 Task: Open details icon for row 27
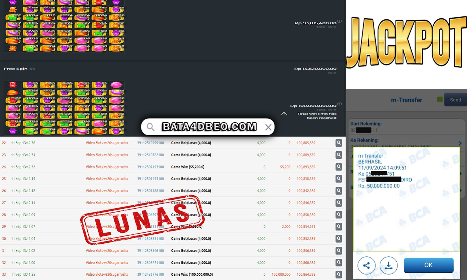pyautogui.click(x=339, y=203)
